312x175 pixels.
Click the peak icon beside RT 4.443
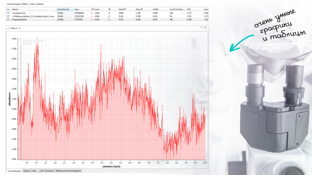[x=93, y=19]
